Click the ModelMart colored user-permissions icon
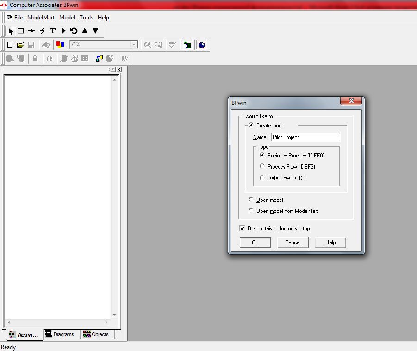Screen dimensions: 417x351 [99, 58]
